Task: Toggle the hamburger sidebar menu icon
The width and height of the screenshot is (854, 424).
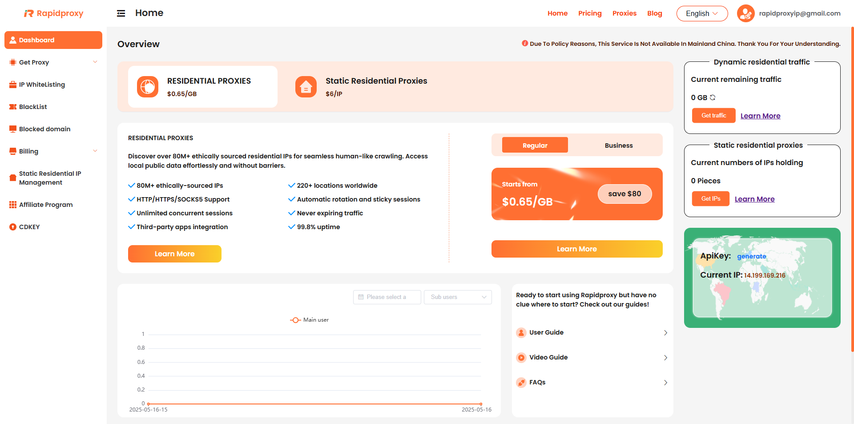Action: pos(121,13)
